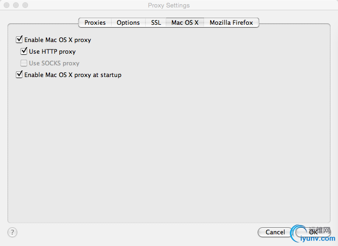Confirm settings with the OK button
This screenshot has width=338, height=246.
click(313, 232)
